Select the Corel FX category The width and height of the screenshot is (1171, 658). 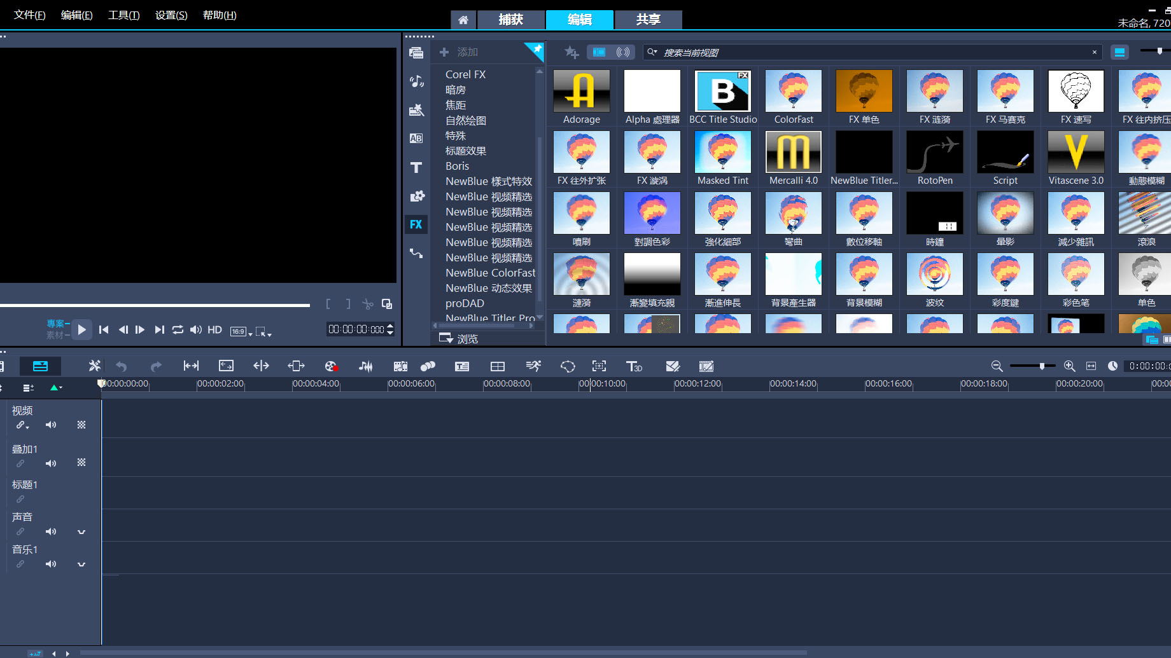465,74
